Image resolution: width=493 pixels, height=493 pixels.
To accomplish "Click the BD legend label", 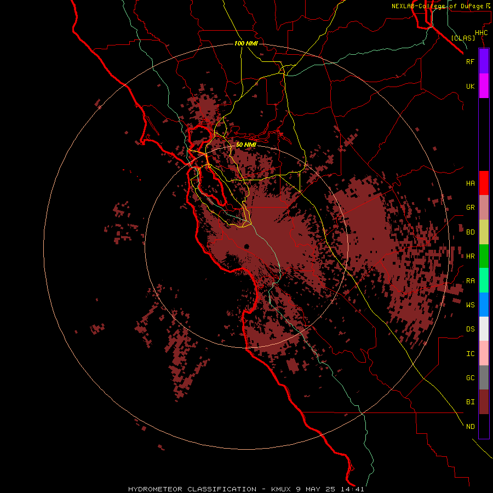I will click(470, 232).
